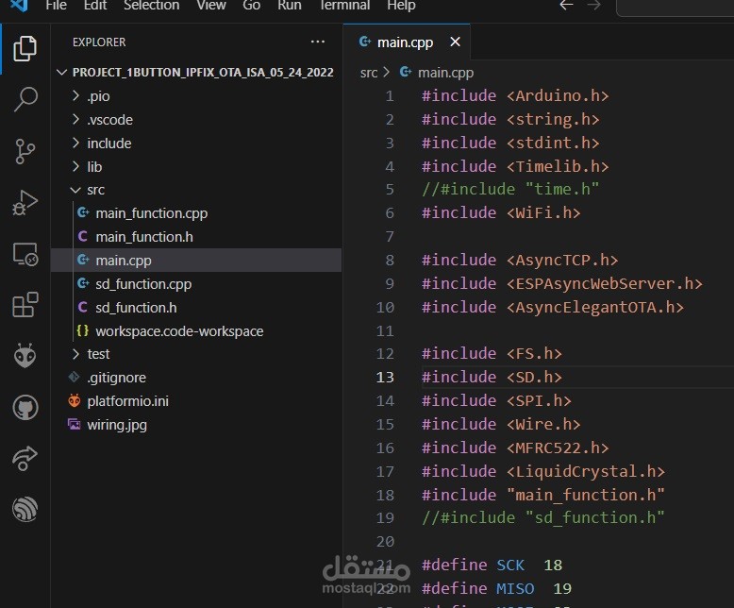This screenshot has width=734, height=608.
Task: Open the Edit menu
Action: click(95, 6)
